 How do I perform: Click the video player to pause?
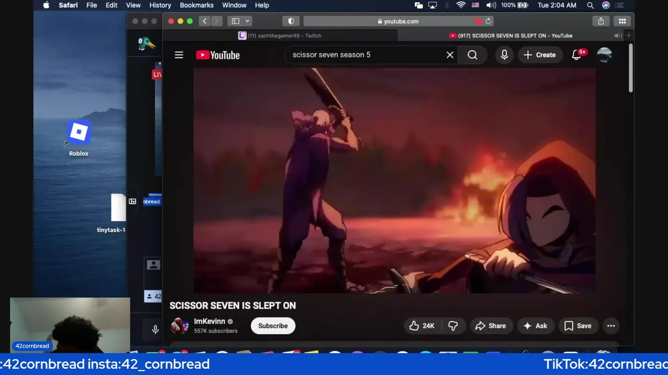tap(395, 180)
